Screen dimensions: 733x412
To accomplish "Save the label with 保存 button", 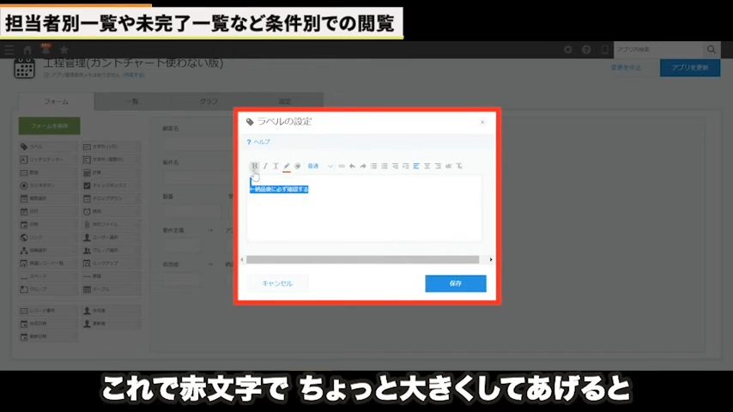I will tap(455, 283).
